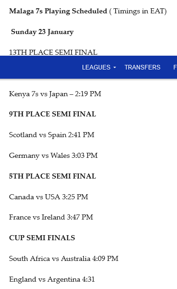Click the 13TH PLACE SEMI FINAL text
The height and width of the screenshot is (289, 177).
pyautogui.click(x=53, y=52)
